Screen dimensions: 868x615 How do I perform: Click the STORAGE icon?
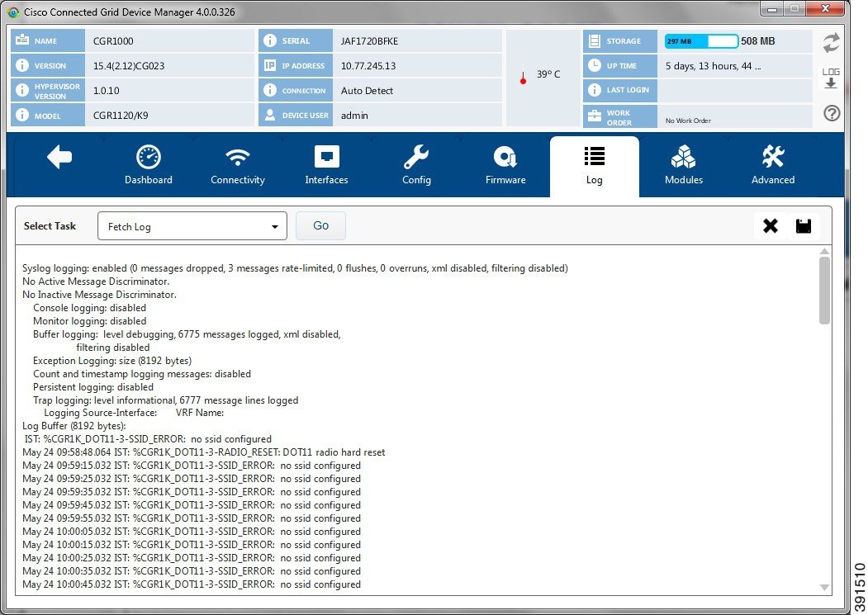click(x=595, y=41)
